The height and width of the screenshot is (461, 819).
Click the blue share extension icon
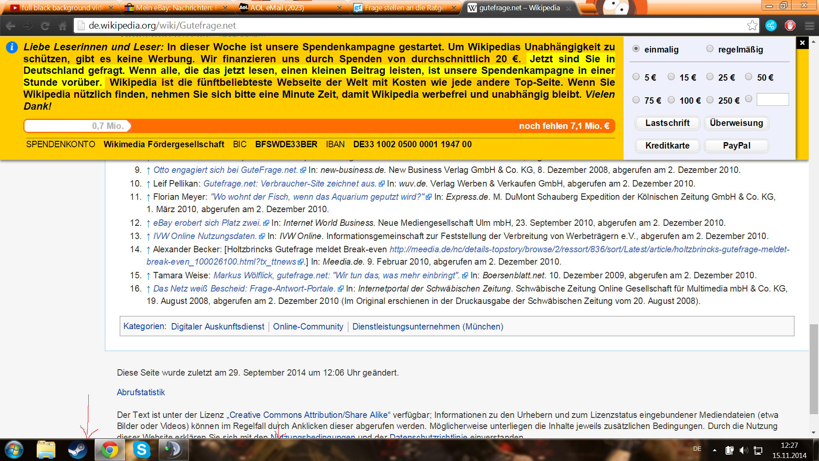(771, 26)
